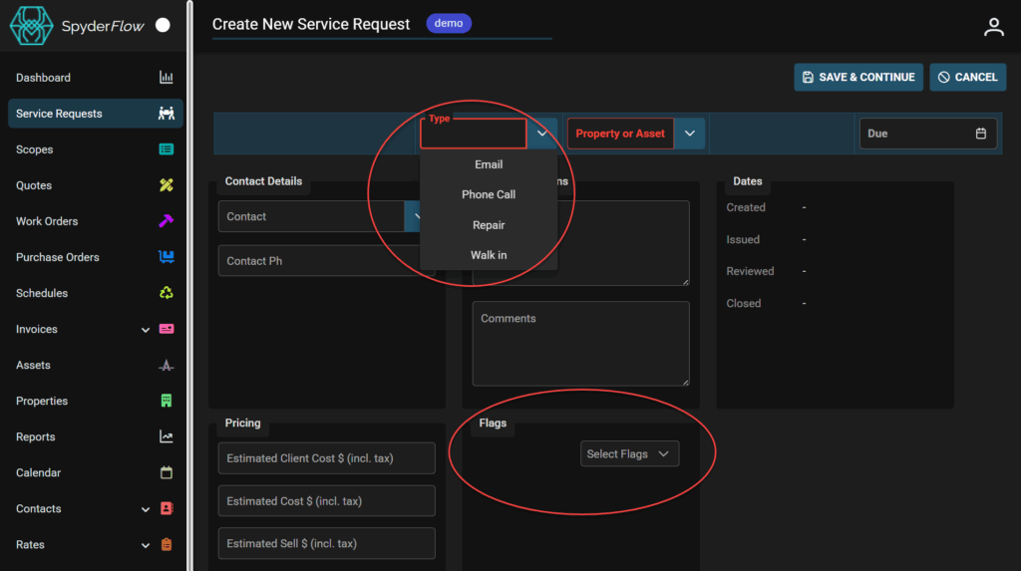This screenshot has width=1021, height=571.
Task: Open Quotes via its pencil-ruler icon
Action: [x=167, y=185]
